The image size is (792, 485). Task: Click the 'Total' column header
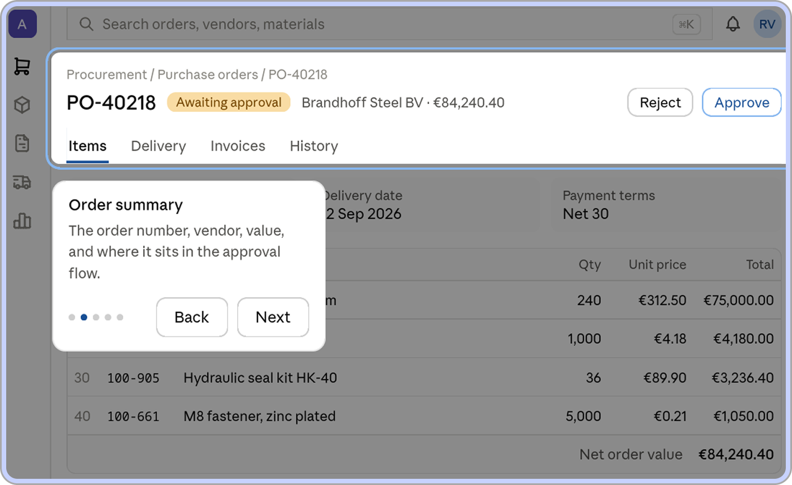[760, 264]
